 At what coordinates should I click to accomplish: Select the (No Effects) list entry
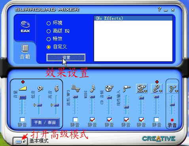[x=133, y=18]
